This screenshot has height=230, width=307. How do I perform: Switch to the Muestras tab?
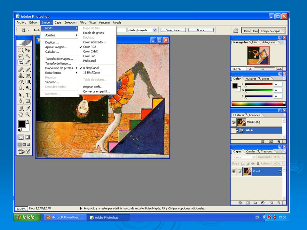coord(251,79)
